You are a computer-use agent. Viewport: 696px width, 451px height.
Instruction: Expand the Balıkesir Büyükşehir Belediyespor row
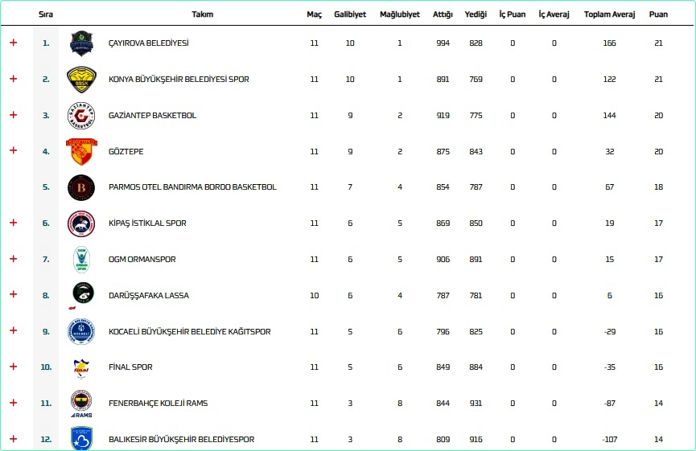pyautogui.click(x=13, y=439)
